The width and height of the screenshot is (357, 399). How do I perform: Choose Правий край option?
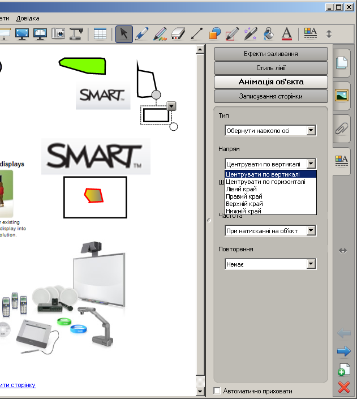[x=270, y=196]
